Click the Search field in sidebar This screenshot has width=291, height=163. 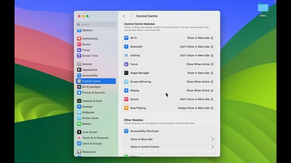(96, 24)
